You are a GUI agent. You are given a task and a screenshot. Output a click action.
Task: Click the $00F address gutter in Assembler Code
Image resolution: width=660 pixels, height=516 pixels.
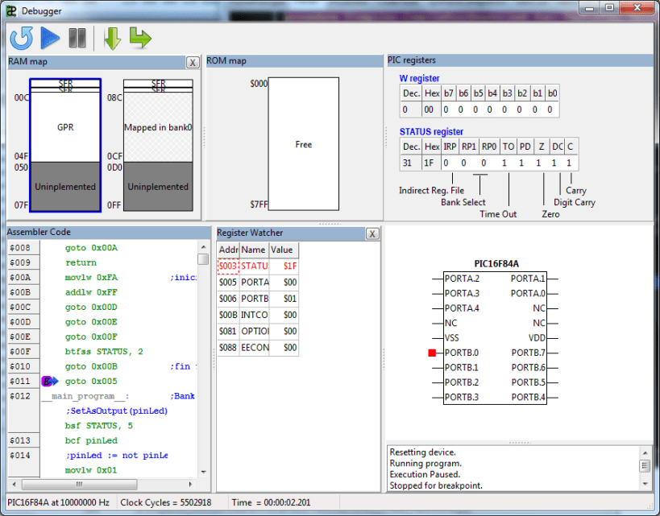point(20,352)
